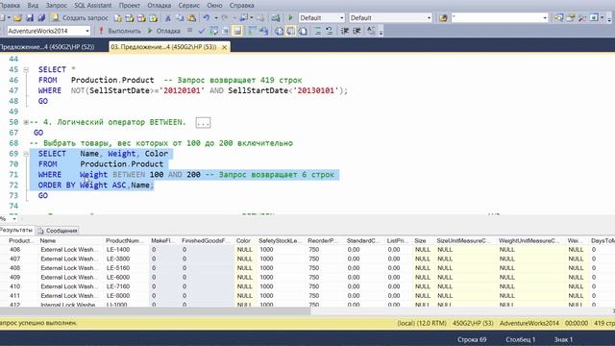Click Отладка debug button in toolbar

click(x=164, y=31)
